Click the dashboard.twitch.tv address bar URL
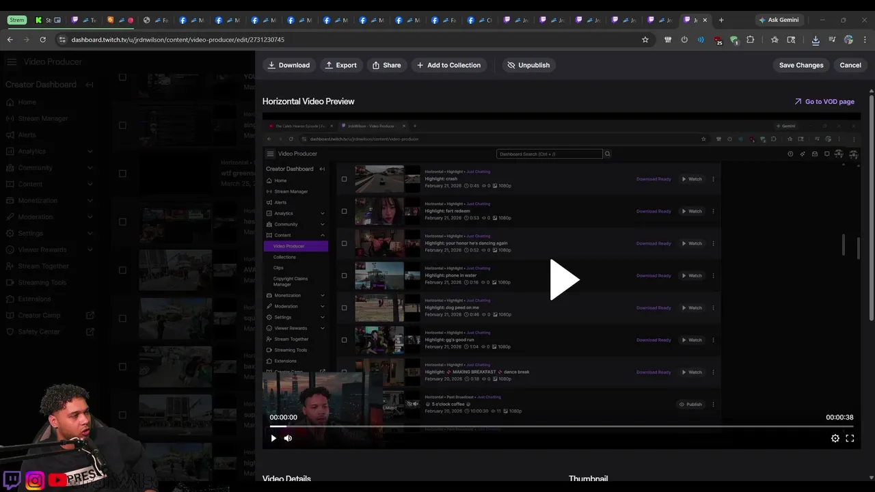 (x=178, y=40)
